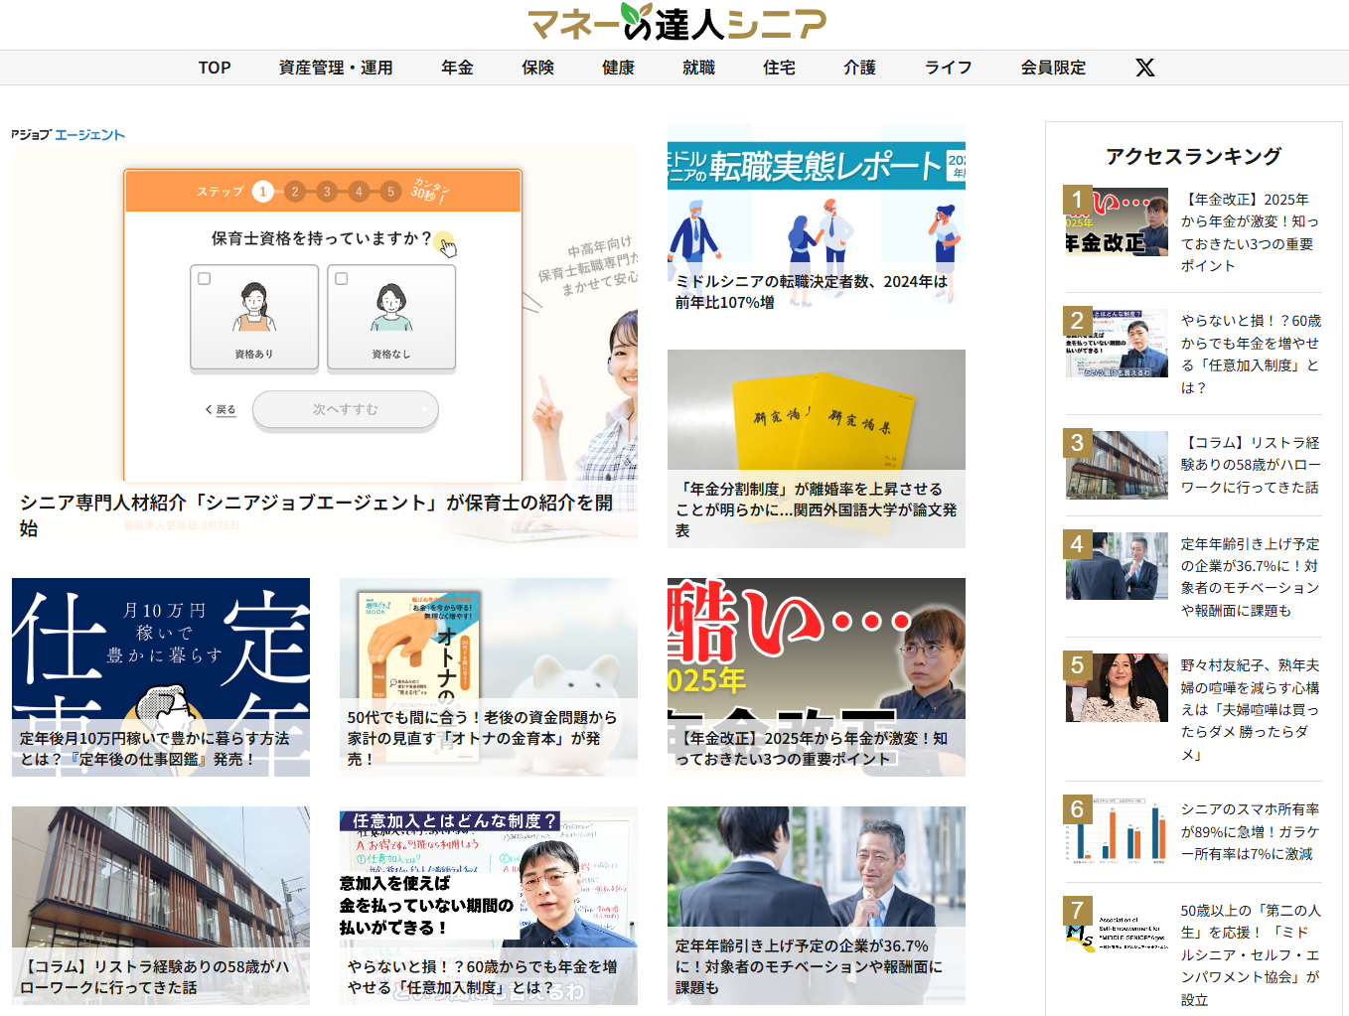This screenshot has height=1016, width=1349.
Task: Open やらないと損 任意加入制度 grid article
Action: click(483, 977)
